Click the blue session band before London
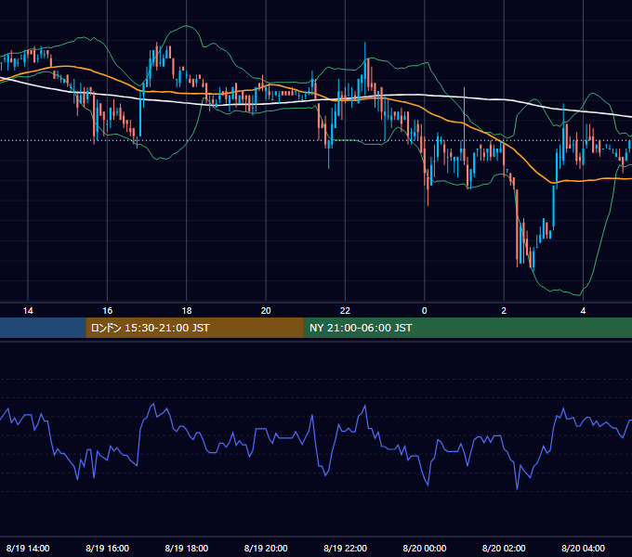This screenshot has width=632, height=557. pos(43,328)
